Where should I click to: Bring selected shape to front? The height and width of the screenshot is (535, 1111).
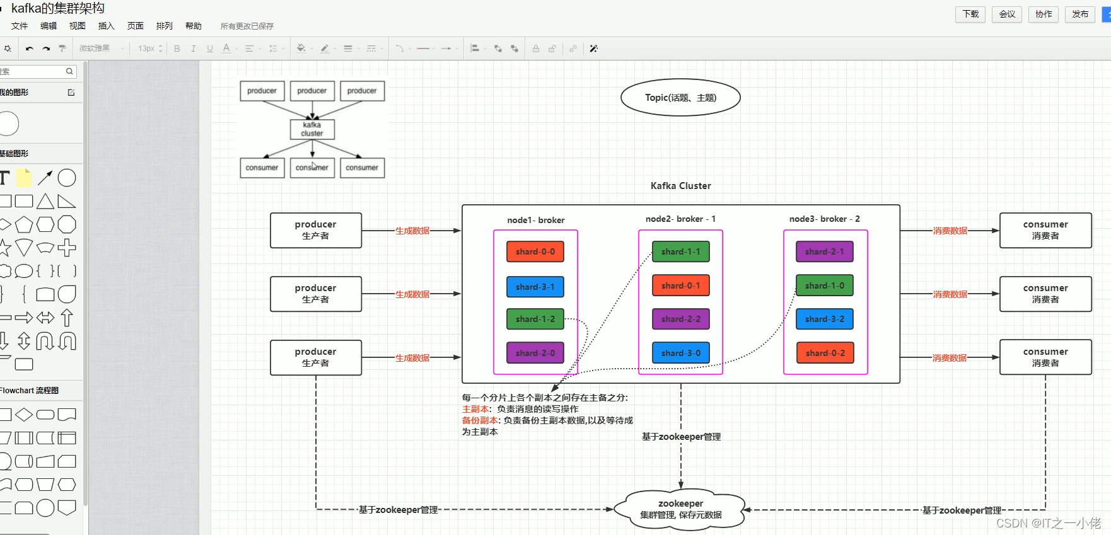[498, 49]
